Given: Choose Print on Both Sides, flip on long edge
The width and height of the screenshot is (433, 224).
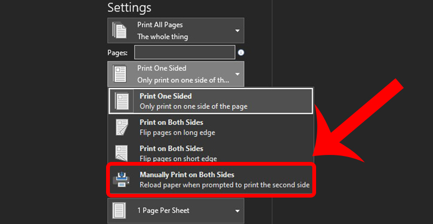Looking at the screenshot, I should pyautogui.click(x=179, y=127).
